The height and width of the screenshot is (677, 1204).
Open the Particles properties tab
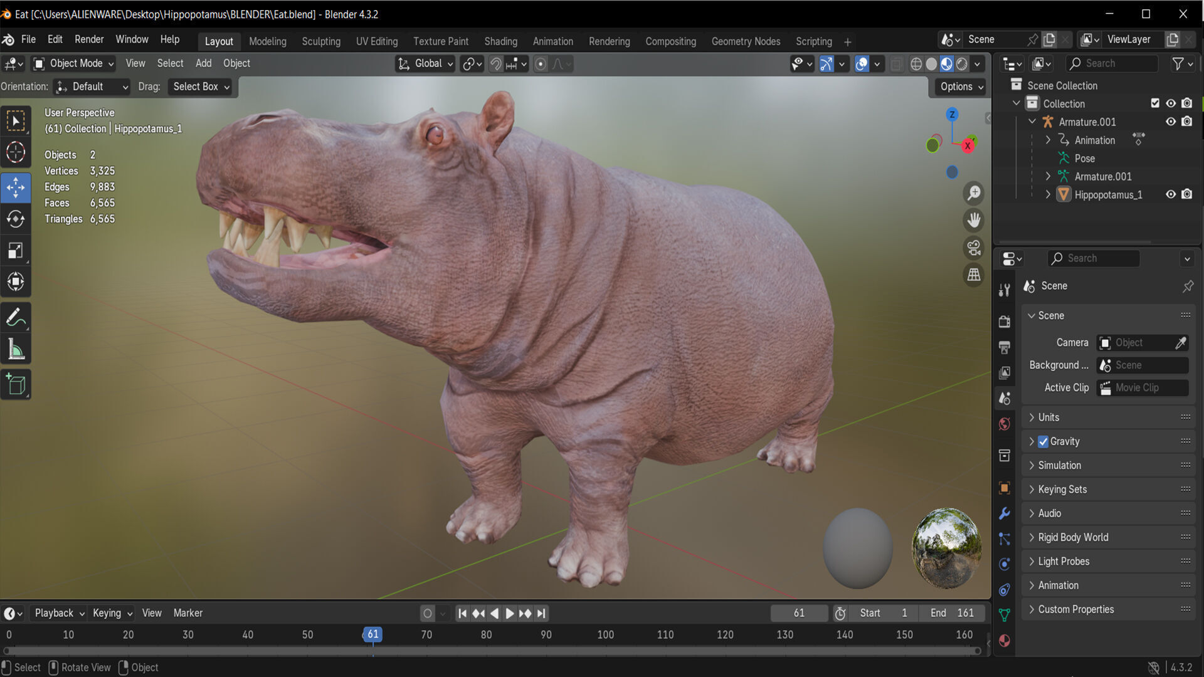tap(1005, 539)
